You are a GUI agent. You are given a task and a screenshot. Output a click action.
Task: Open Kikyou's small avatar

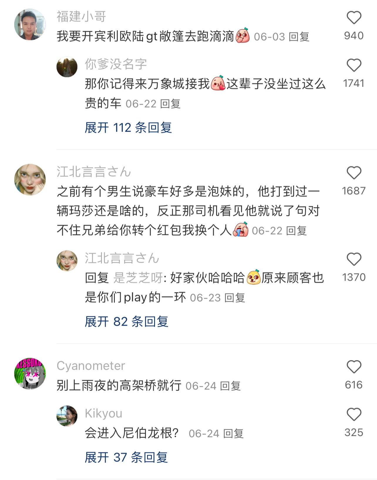pos(67,416)
